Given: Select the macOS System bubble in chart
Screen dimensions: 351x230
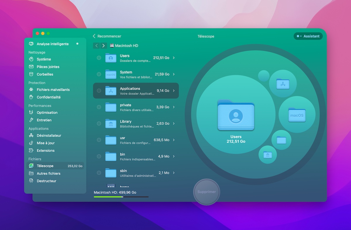Looking at the screenshot, I should 297,114.
